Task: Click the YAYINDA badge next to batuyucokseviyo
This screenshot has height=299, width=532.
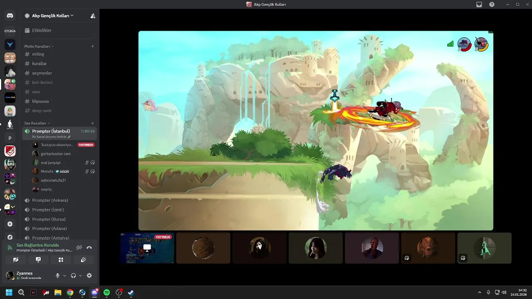Action: tap(86, 145)
